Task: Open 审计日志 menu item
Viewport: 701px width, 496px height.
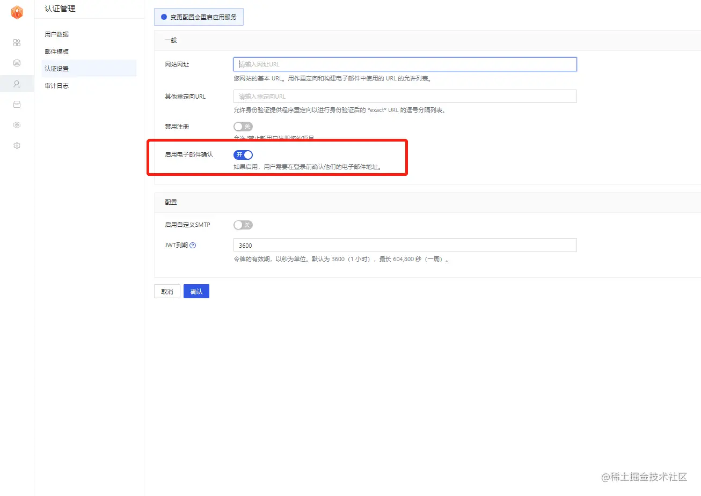Action: (56, 86)
